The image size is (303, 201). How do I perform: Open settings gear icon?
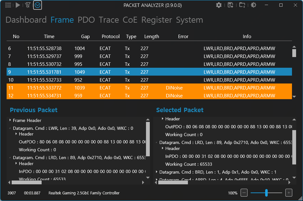pyautogui.click(x=219, y=5)
